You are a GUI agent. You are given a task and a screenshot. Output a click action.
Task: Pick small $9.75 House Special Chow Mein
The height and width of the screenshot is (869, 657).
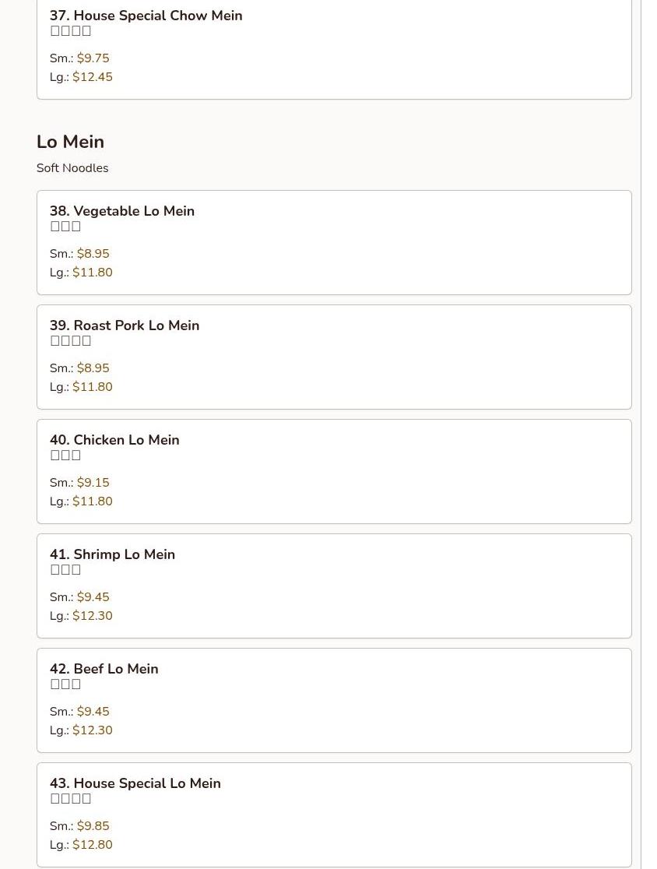[93, 58]
